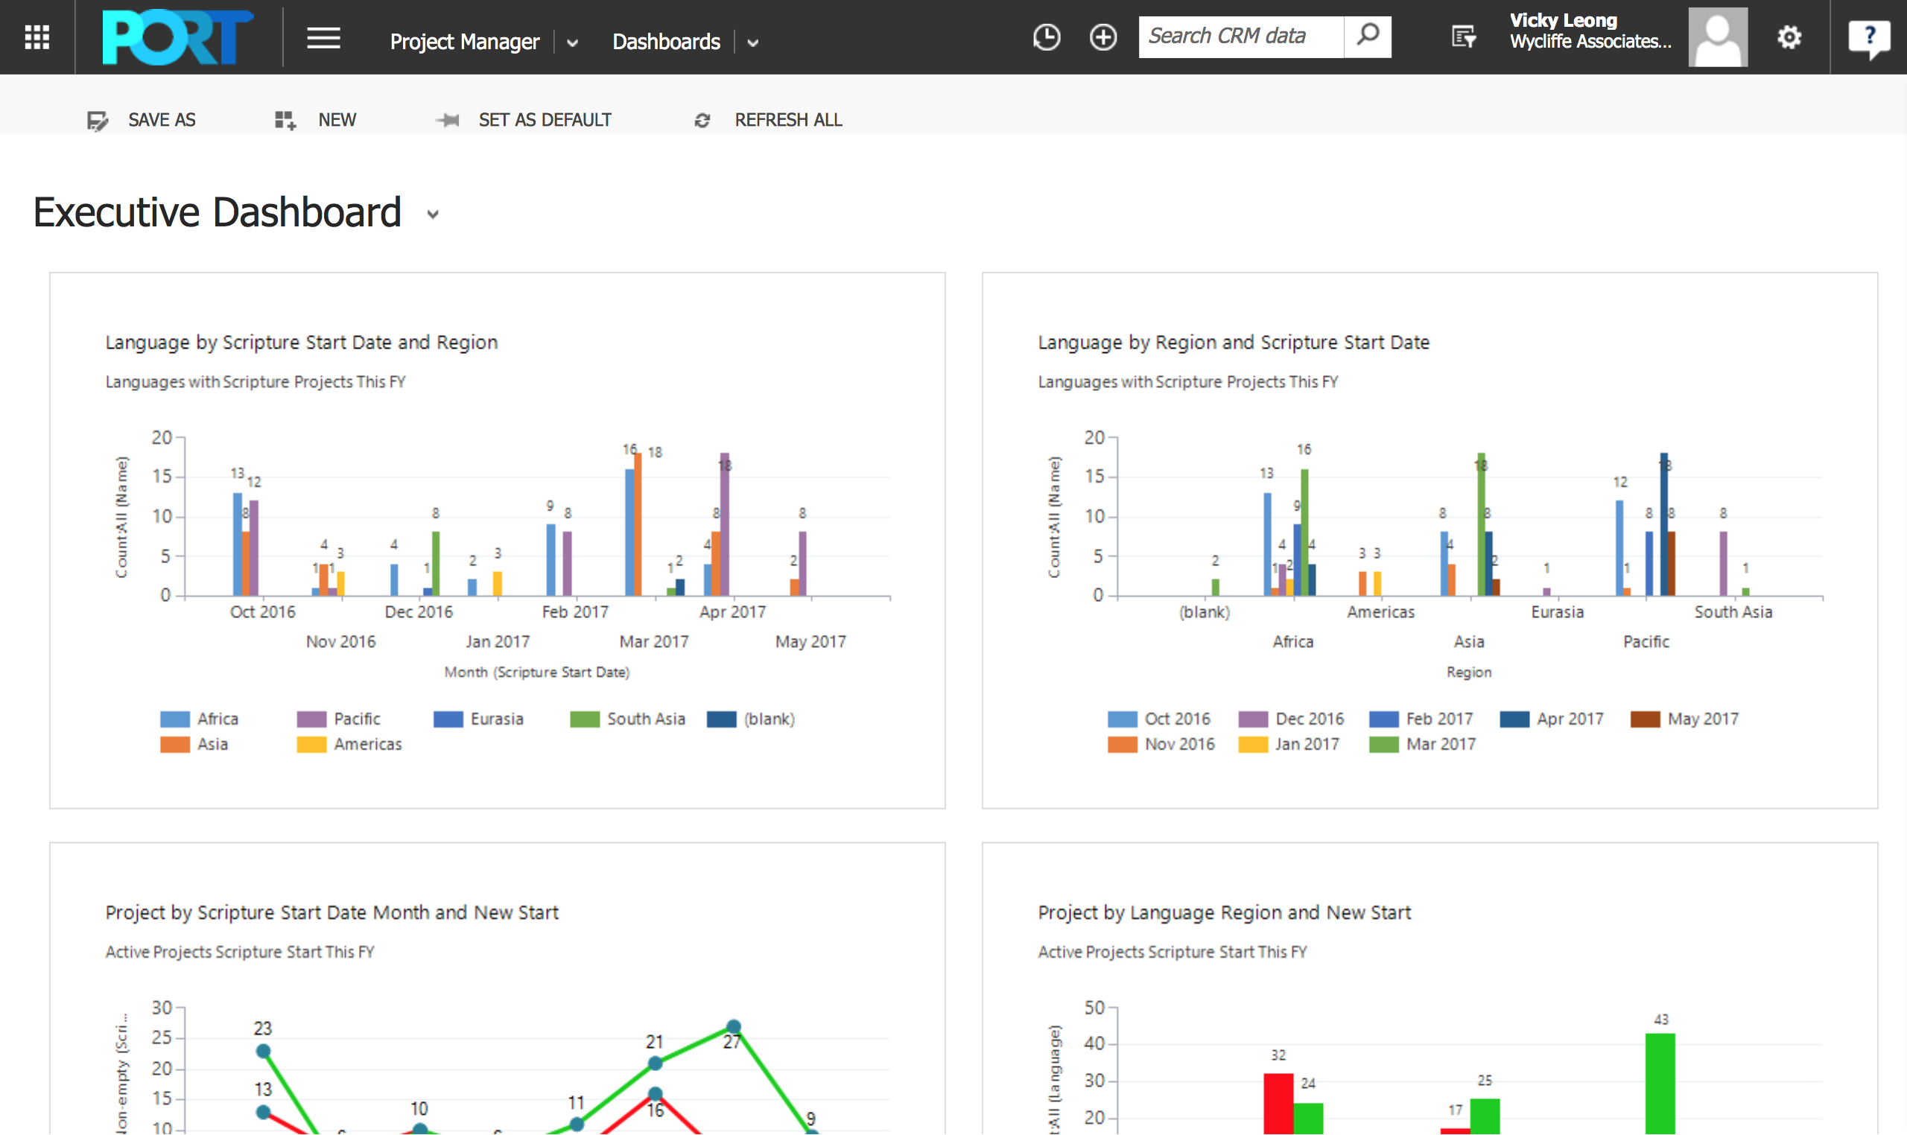Click the Language by Region and Scripture Start Date title
The width and height of the screenshot is (1907, 1135).
click(x=1233, y=343)
